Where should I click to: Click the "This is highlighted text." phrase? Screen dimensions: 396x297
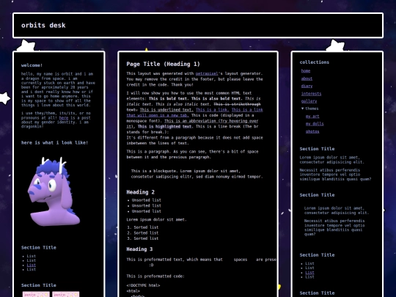(x=166, y=126)
